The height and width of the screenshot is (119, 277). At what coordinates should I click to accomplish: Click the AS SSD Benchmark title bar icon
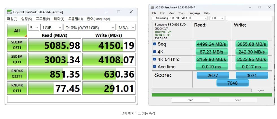pos(153,7)
